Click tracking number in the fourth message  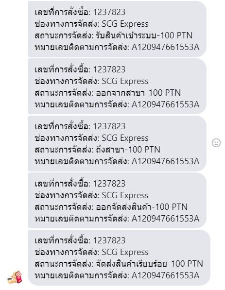(165, 219)
